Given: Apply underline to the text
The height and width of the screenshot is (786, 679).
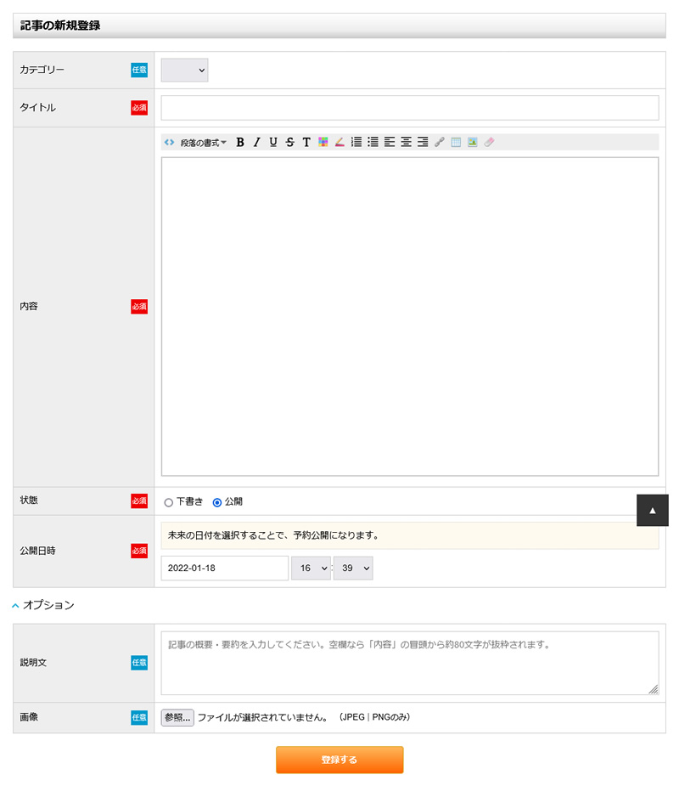Looking at the screenshot, I should [272, 142].
